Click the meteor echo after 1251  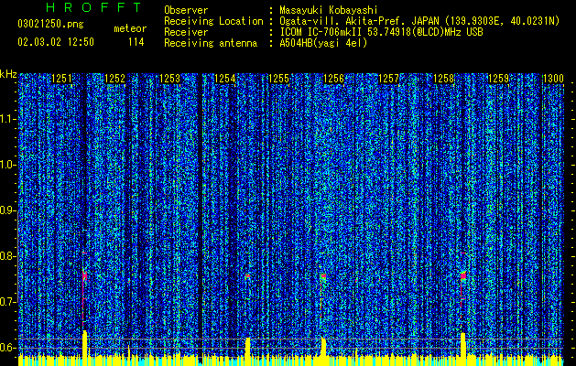(84, 275)
